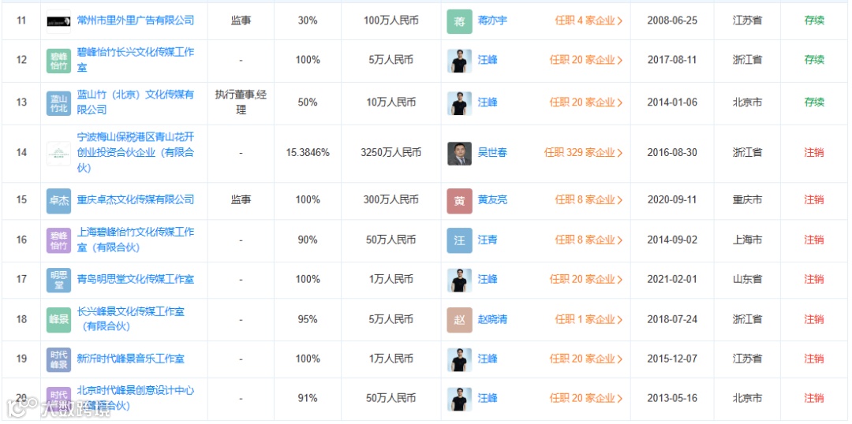This screenshot has height=424, width=852.
Task: Click 汪青 person name link
Action: [x=488, y=240]
